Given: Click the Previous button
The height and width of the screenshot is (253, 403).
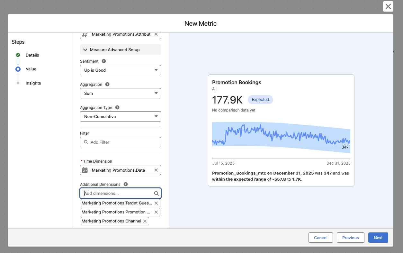Looking at the screenshot, I should tap(350, 238).
